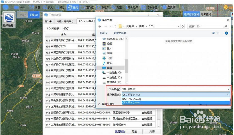Click the 选择行政区域 button on the map
Screen dimensions: 234x135
[x=191, y=14]
